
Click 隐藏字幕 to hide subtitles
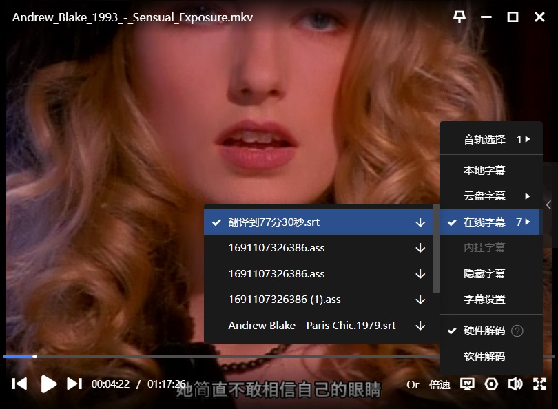pos(484,273)
